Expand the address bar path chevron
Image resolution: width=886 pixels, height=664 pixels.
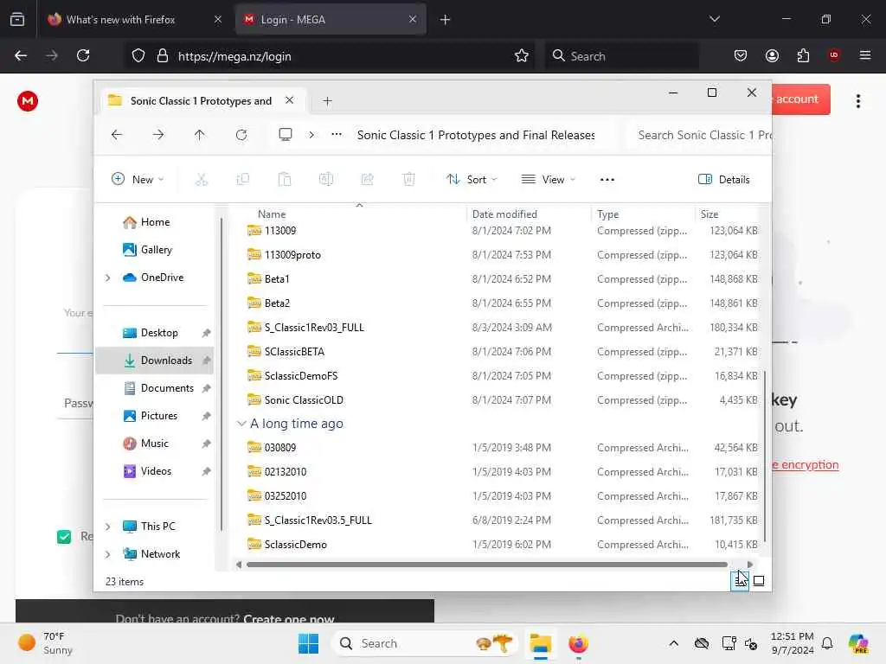coord(311,135)
